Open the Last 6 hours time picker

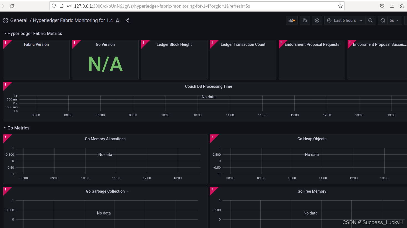(344, 20)
